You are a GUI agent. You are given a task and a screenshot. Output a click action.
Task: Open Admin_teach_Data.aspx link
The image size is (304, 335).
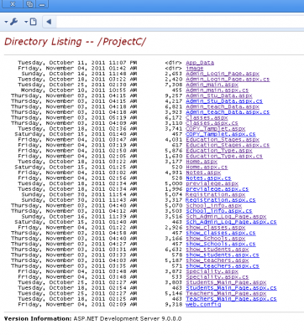click(x=223, y=106)
